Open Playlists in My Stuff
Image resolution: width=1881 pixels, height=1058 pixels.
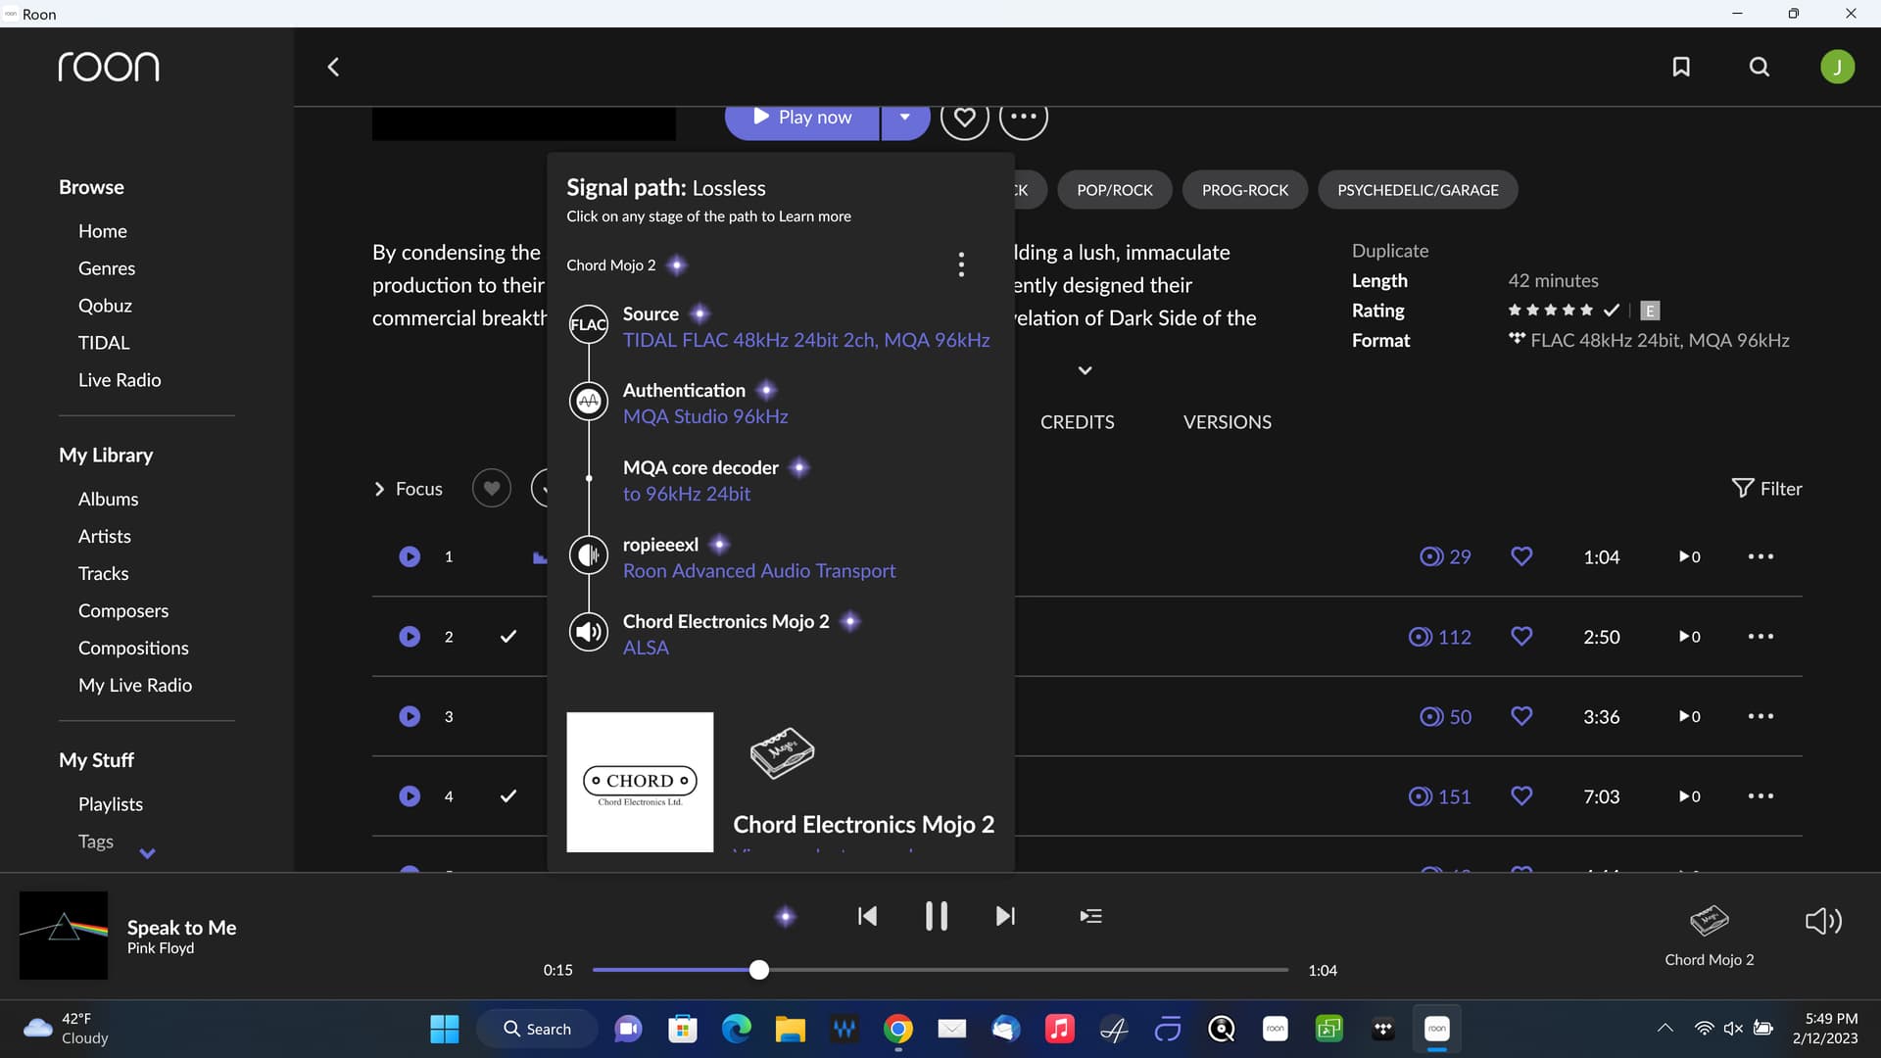(111, 804)
